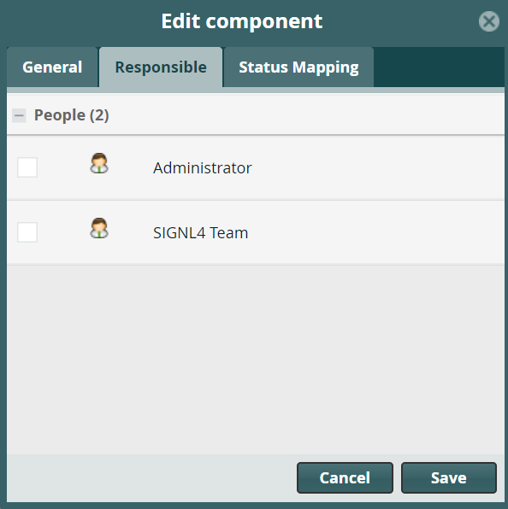Viewport: 508px width, 509px height.
Task: Collapse the People group with minus icon
Action: click(19, 115)
